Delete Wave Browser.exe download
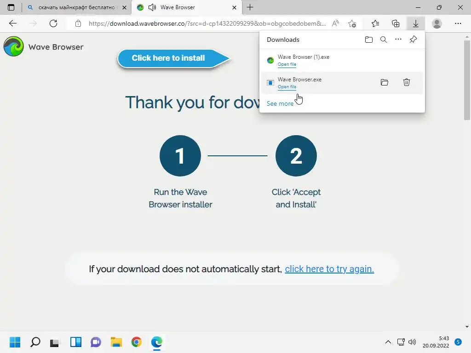 point(407,82)
